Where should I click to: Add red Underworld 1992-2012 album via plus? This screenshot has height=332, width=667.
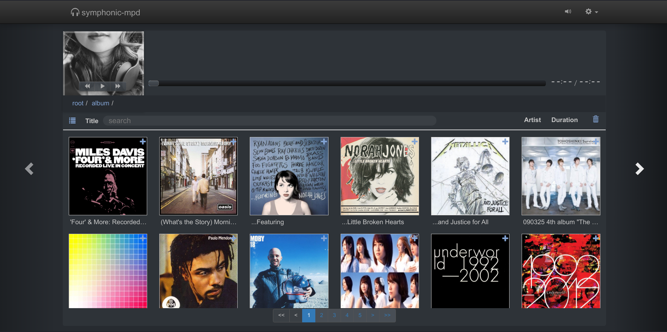coord(596,238)
